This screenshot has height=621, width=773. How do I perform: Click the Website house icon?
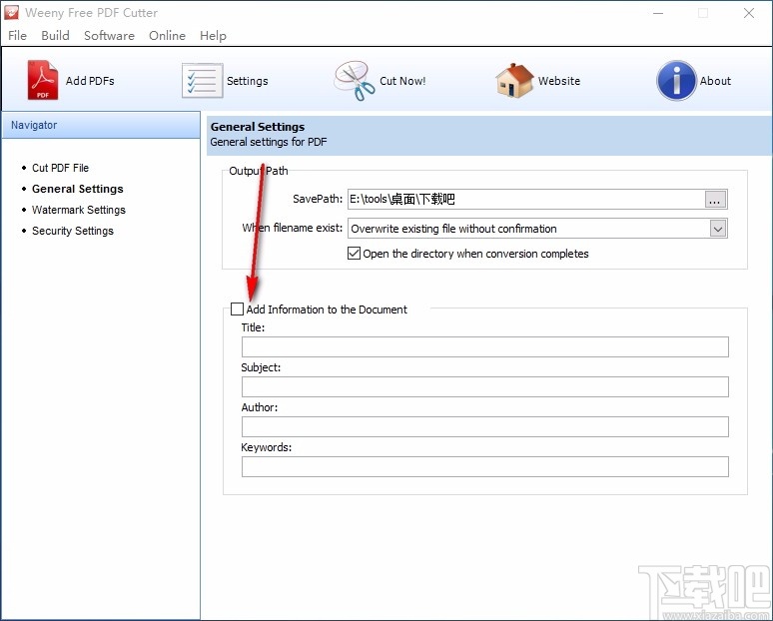pyautogui.click(x=514, y=80)
